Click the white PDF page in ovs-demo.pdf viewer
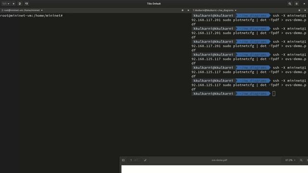308x173 pixels. tap(215, 169)
